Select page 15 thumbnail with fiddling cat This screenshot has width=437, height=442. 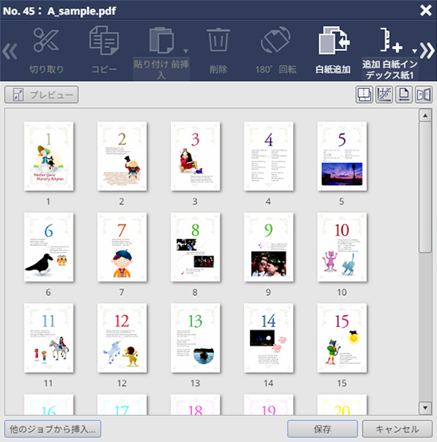click(342, 338)
